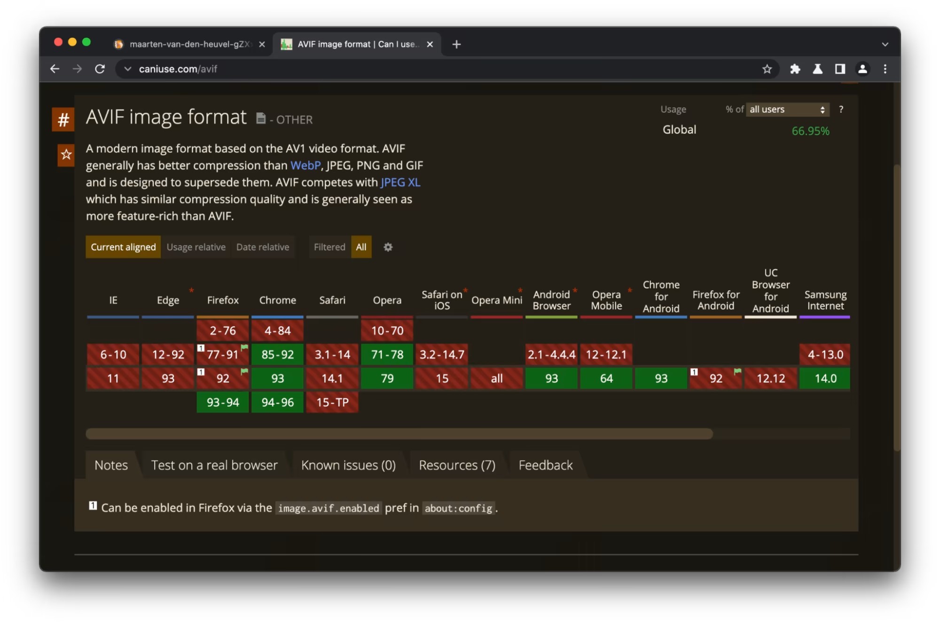The height and width of the screenshot is (624, 940).
Task: Click the orange hash permalink icon
Action: pos(63,119)
